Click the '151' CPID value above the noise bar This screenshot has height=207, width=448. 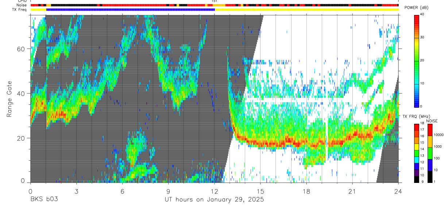pyautogui.click(x=214, y=1)
